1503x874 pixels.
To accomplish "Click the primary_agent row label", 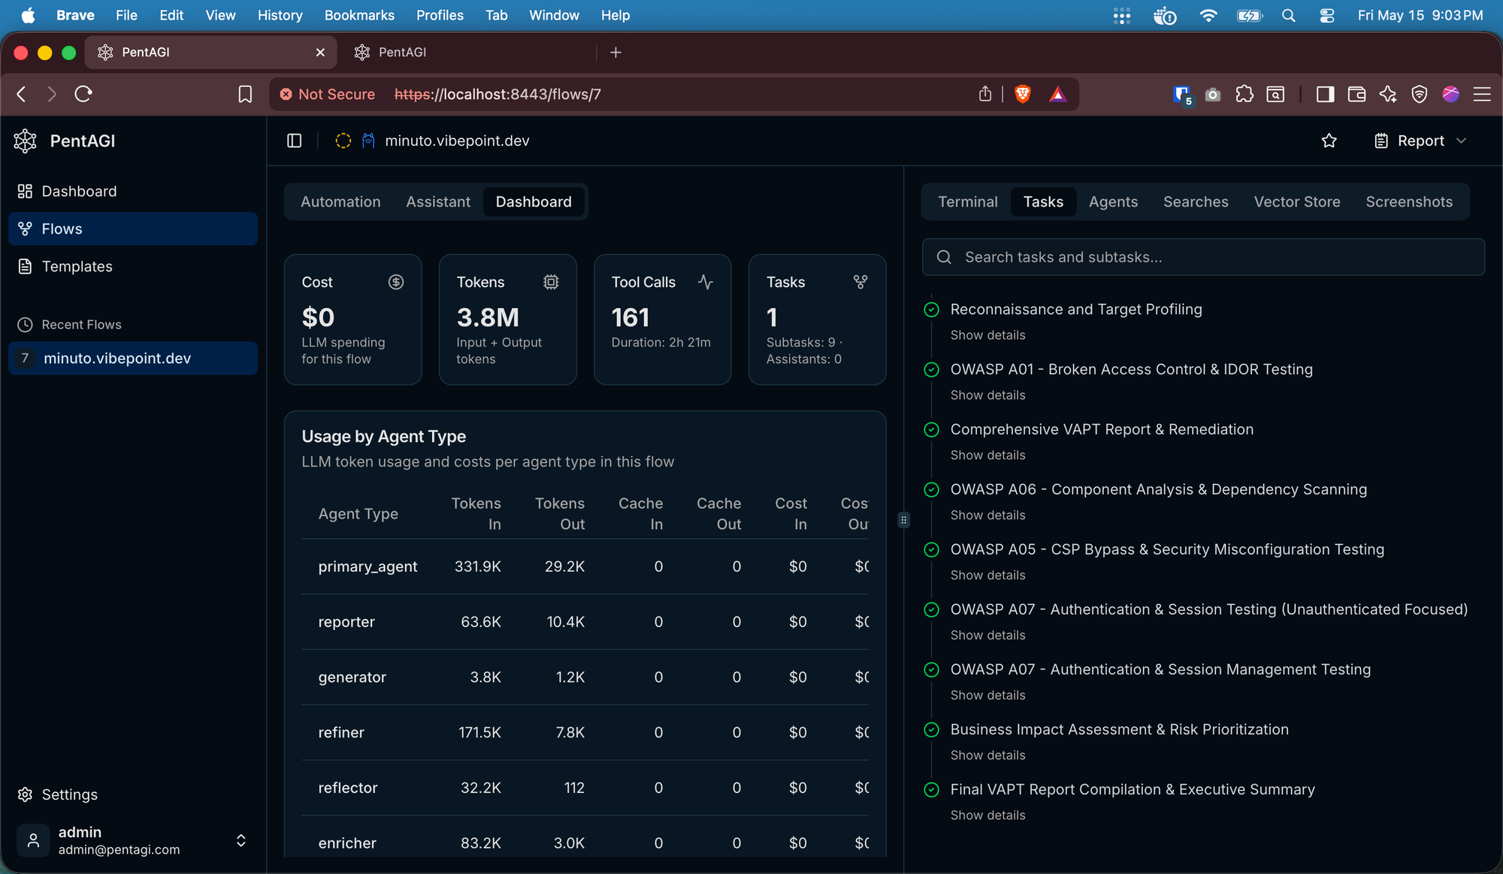I will click(367, 567).
